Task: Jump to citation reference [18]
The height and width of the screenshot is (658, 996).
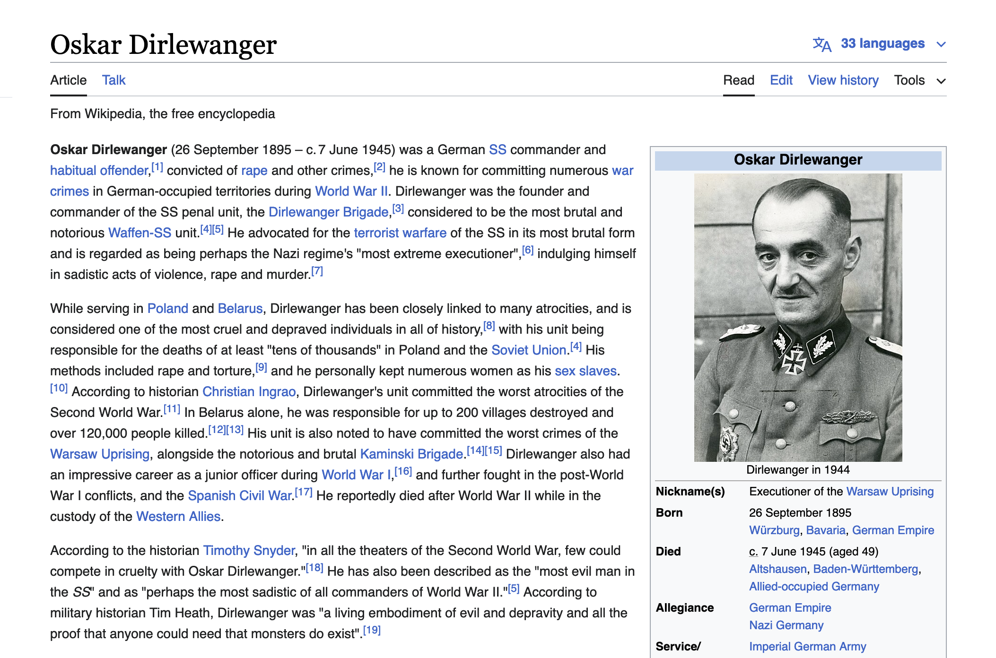Action: point(315,568)
